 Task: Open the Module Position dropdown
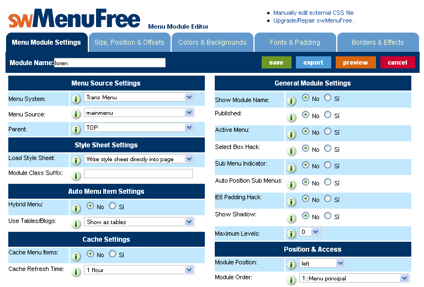coord(322,263)
